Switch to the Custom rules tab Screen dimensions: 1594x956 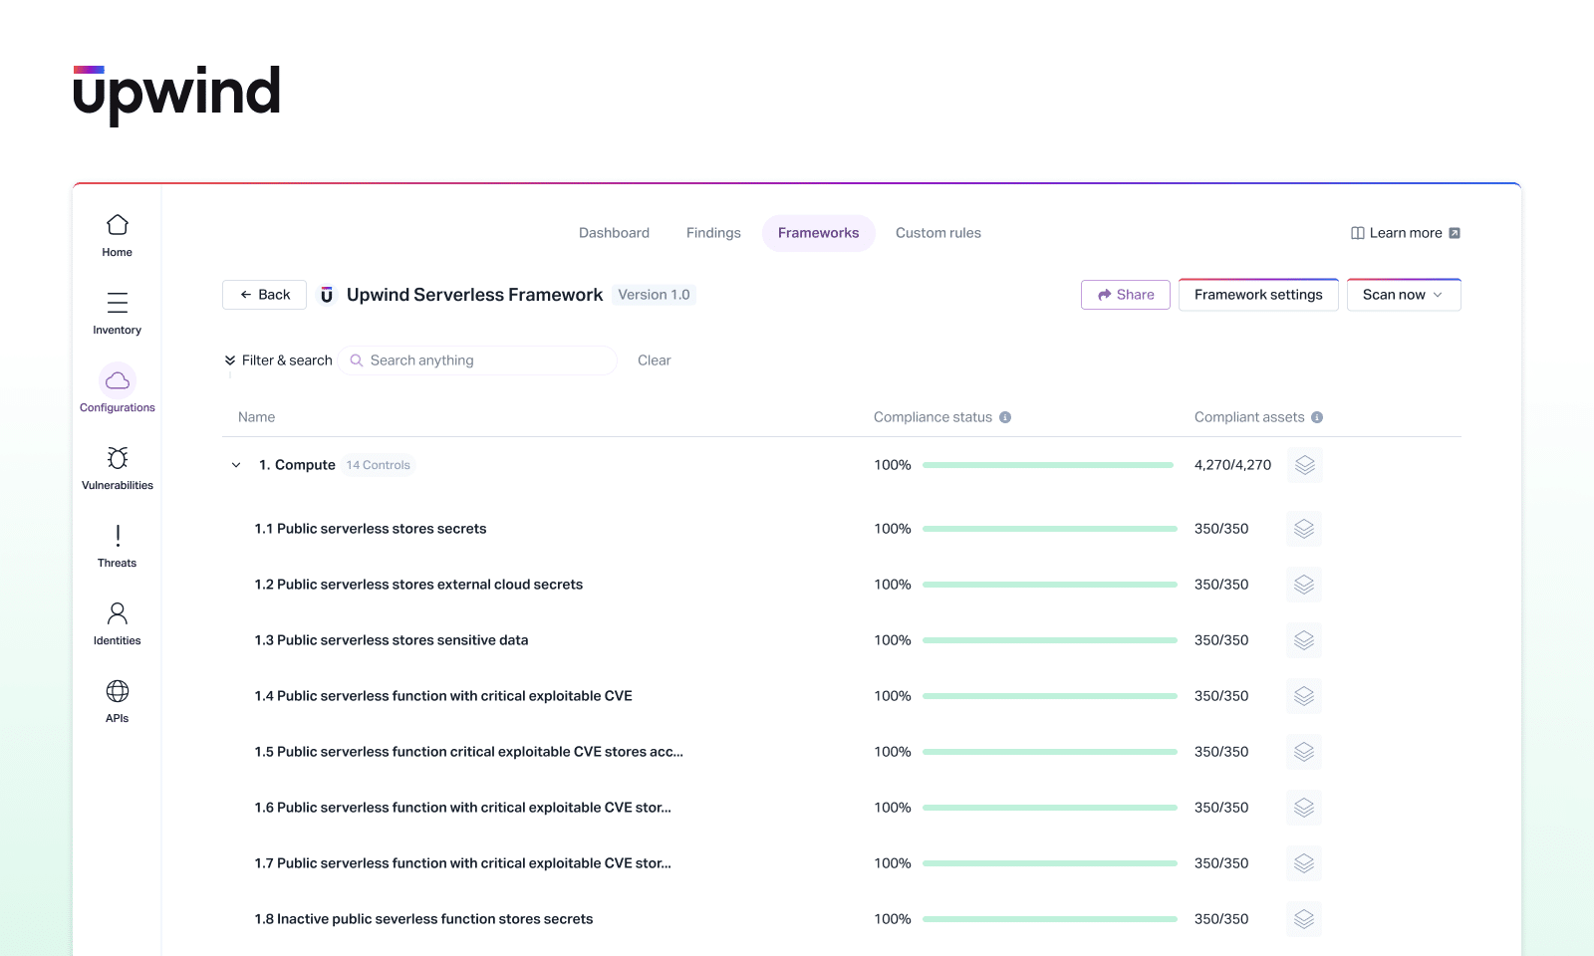point(937,233)
